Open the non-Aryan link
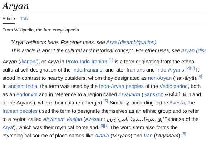Viewport: 206px width, 142px height. pyautogui.click(x=160, y=78)
